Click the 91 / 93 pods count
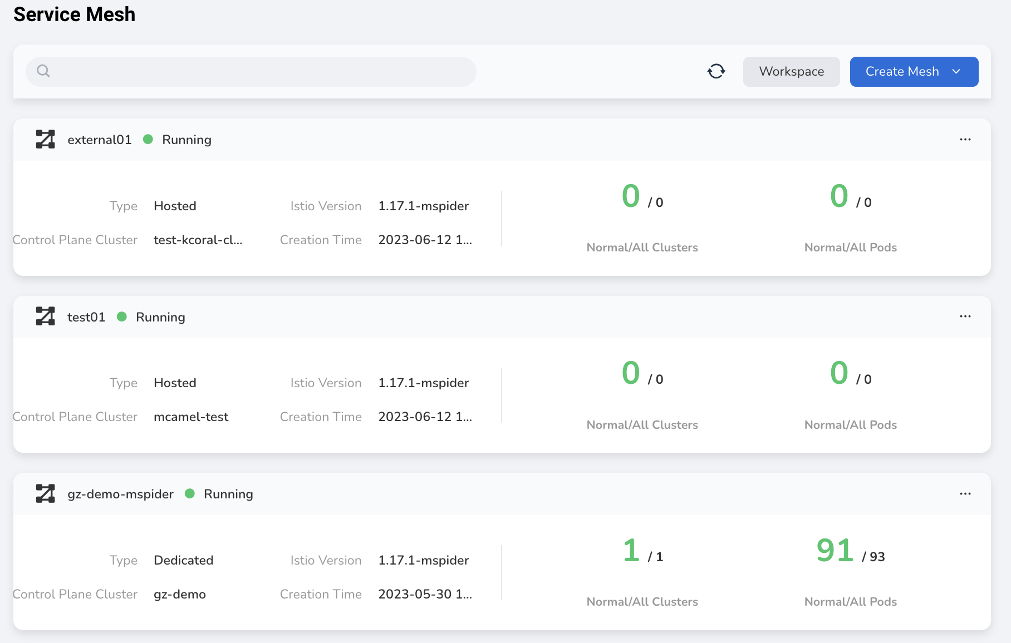The image size is (1011, 643). tap(851, 551)
